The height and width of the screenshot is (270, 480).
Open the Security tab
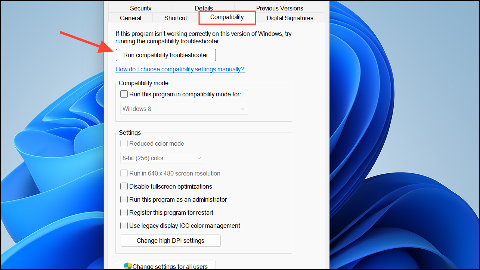[141, 8]
